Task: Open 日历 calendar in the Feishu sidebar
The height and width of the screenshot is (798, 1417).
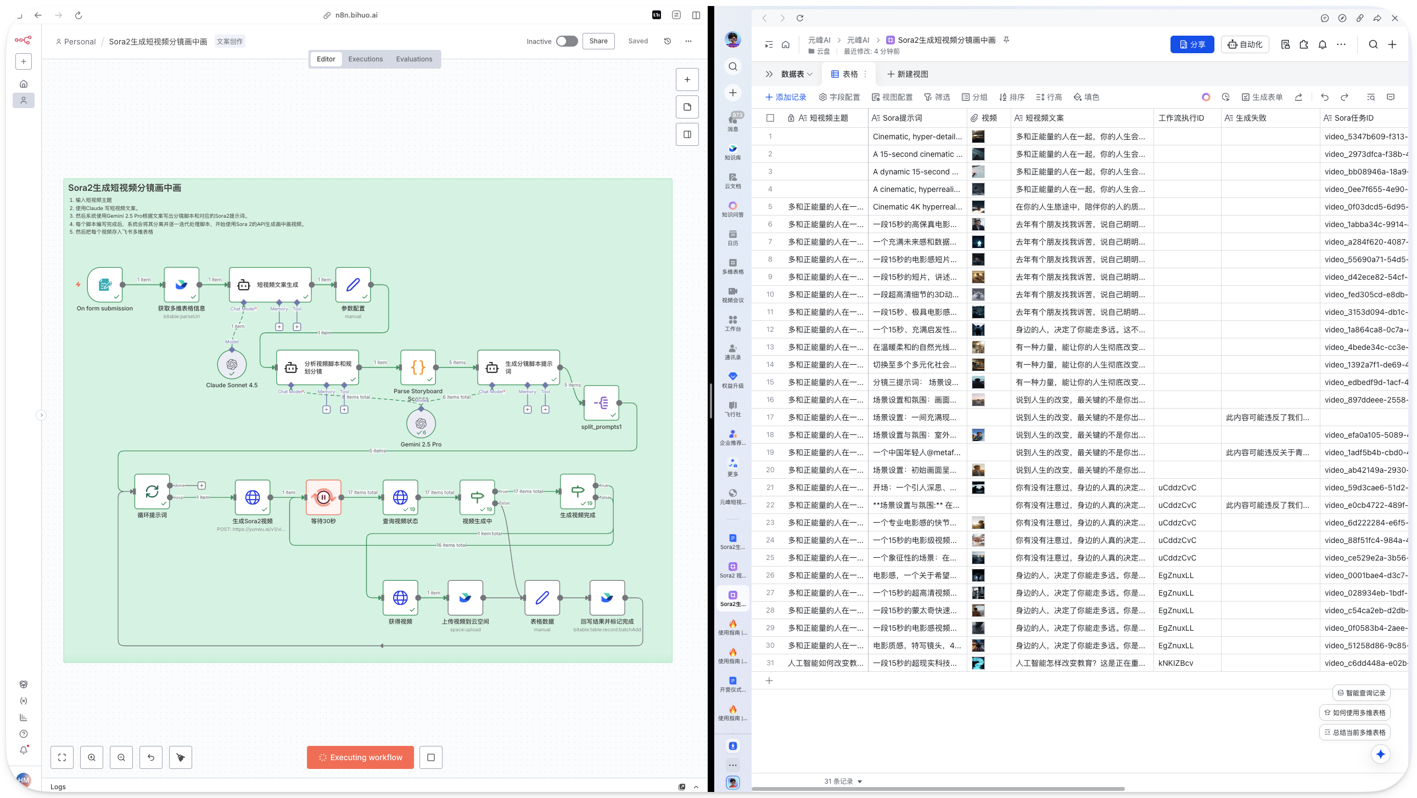Action: pyautogui.click(x=733, y=238)
